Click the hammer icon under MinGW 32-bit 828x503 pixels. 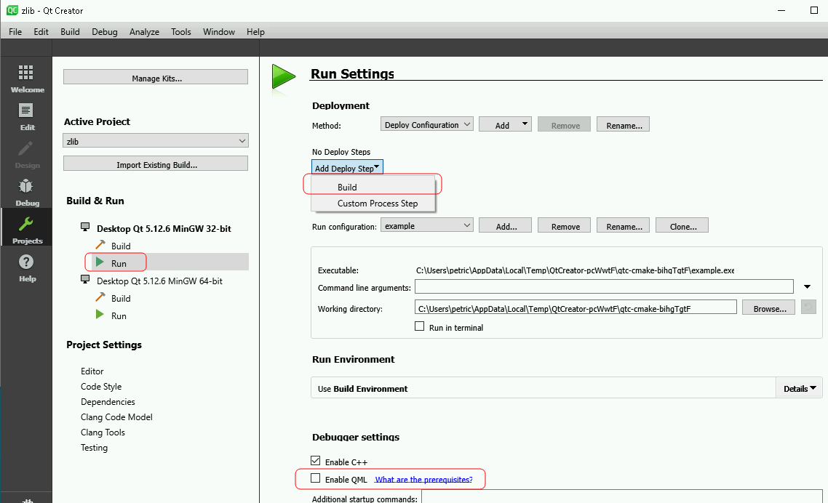pyautogui.click(x=100, y=245)
